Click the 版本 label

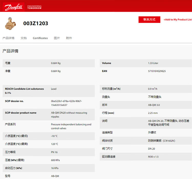(x=104, y=105)
